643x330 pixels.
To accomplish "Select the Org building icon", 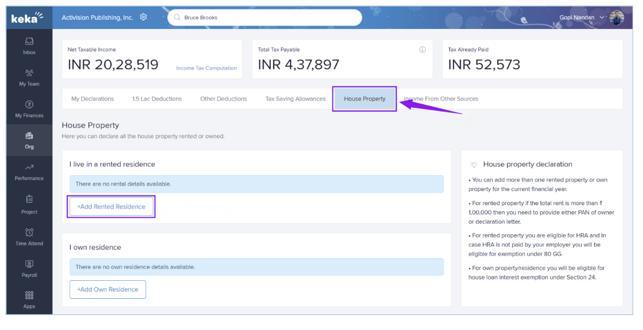I will [x=29, y=136].
